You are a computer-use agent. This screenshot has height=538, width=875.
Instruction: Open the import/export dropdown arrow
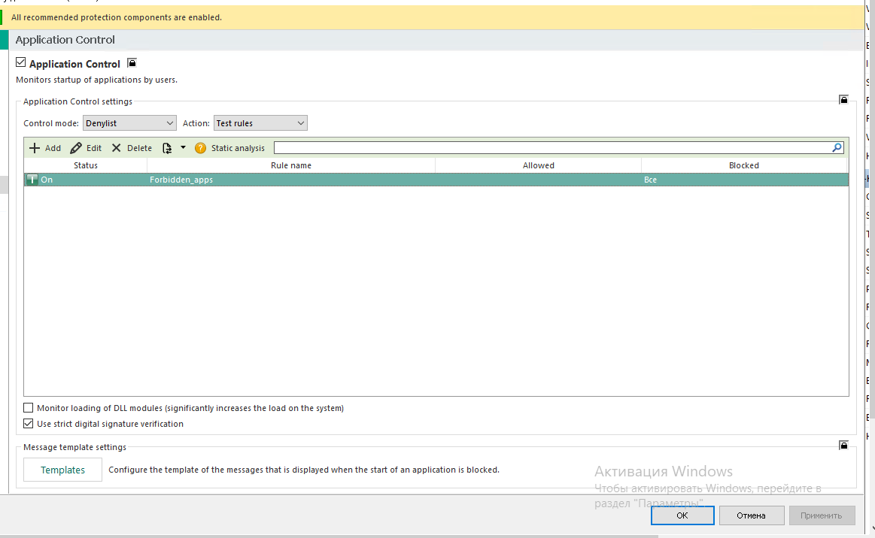click(183, 148)
